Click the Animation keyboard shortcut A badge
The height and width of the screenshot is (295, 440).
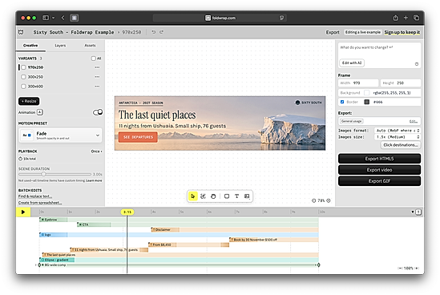coord(40,112)
